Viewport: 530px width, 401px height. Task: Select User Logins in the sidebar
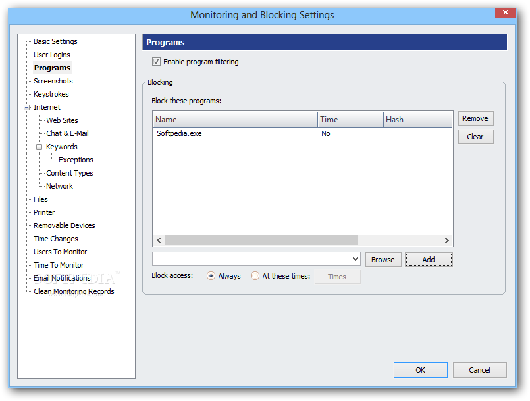(x=52, y=55)
